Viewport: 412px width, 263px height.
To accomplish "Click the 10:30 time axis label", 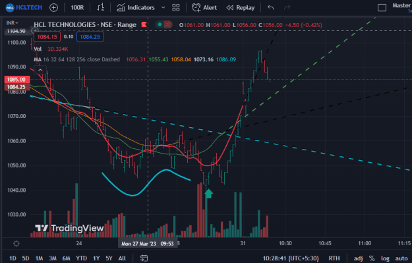I will pyautogui.click(x=285, y=244).
